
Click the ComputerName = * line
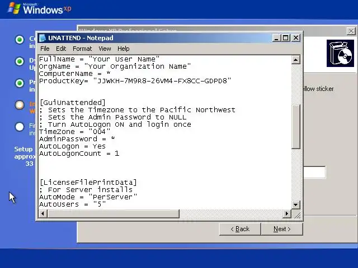(x=74, y=74)
